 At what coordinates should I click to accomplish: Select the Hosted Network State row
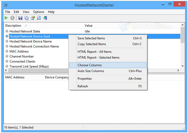point(25,31)
